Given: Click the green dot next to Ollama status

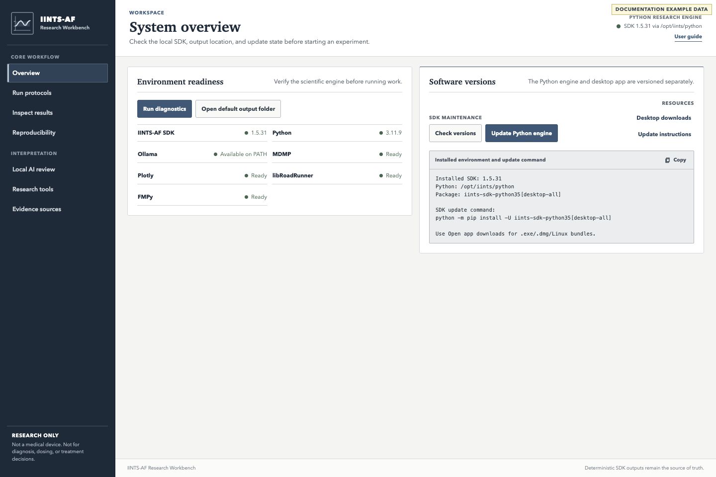Looking at the screenshot, I should [215, 154].
